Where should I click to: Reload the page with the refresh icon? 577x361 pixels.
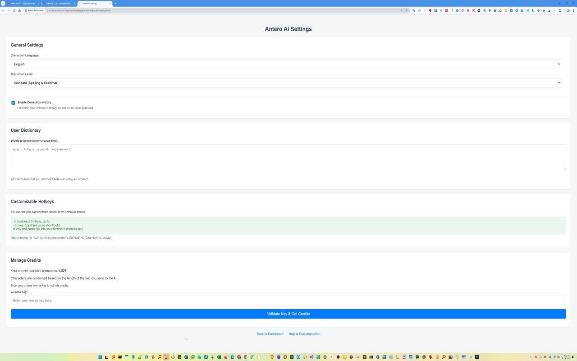point(14,10)
